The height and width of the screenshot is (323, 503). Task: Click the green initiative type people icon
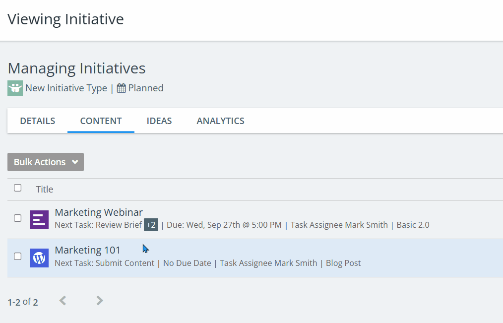15,88
